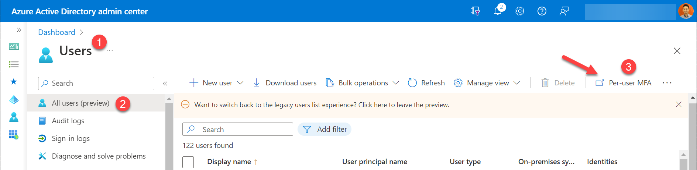The width and height of the screenshot is (697, 170).
Task: Expand the left navigation sidebar
Action: coord(19,29)
